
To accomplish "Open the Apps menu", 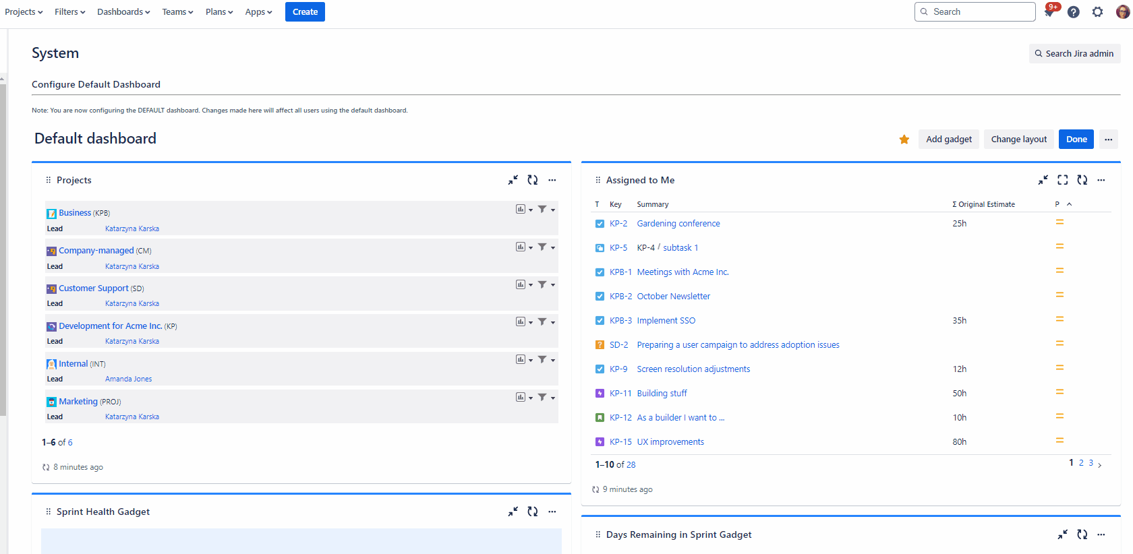I will (258, 12).
